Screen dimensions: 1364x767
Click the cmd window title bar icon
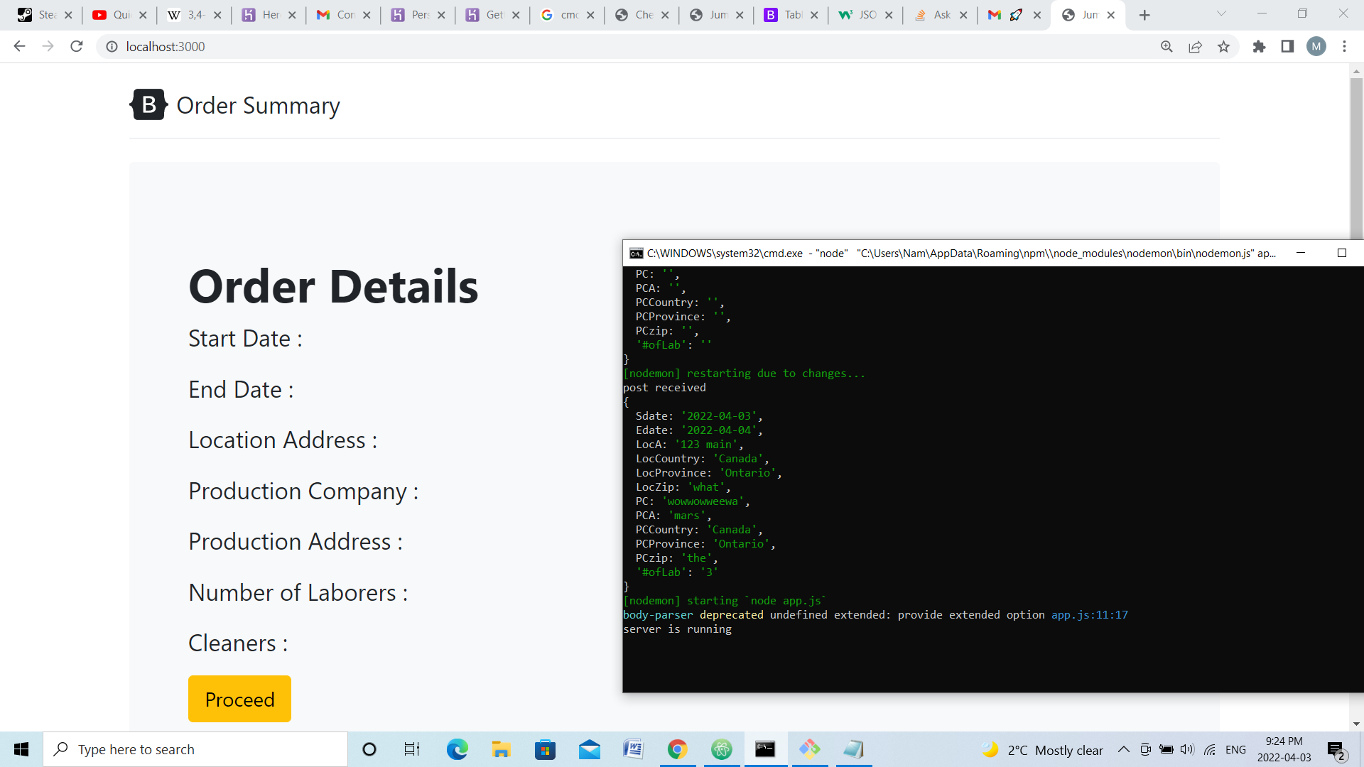(636, 254)
